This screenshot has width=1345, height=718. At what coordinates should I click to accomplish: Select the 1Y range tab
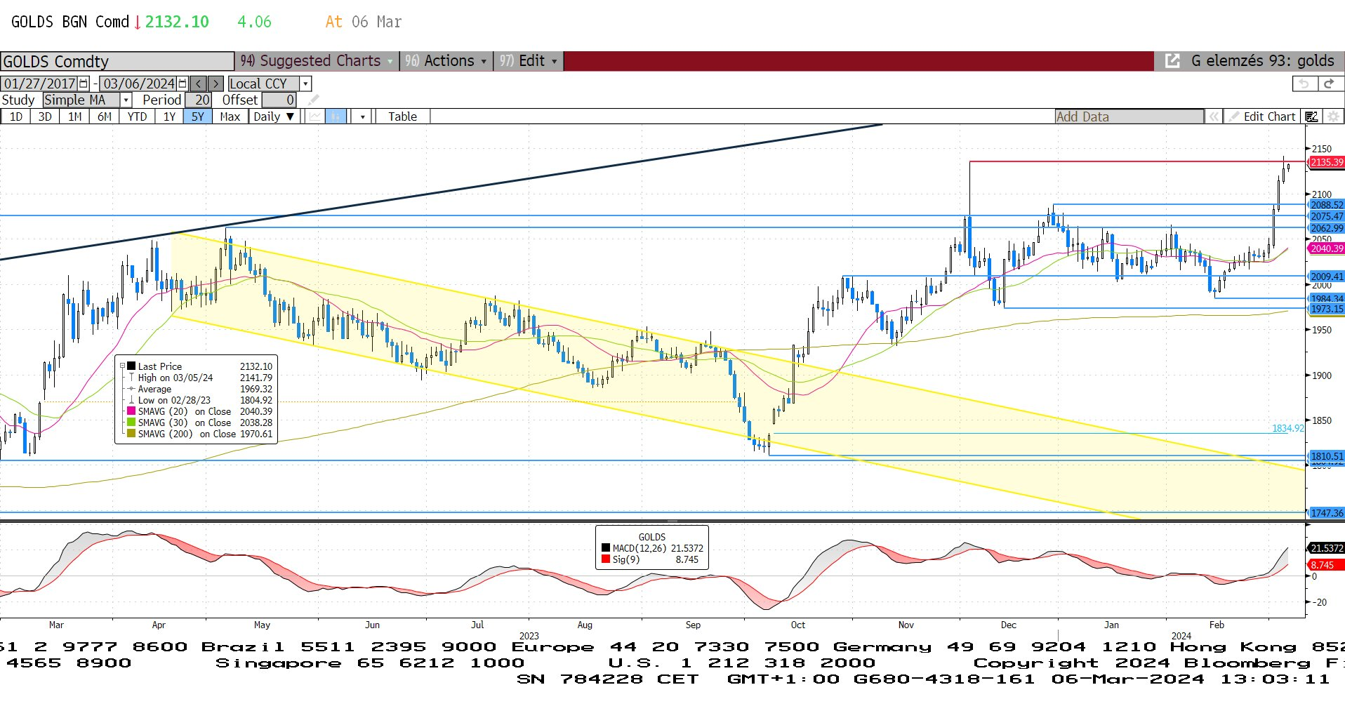coord(169,117)
